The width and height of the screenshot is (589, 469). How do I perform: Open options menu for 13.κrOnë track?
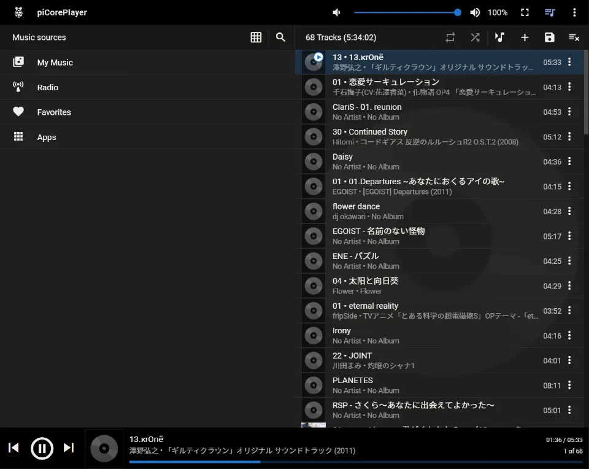[569, 61]
